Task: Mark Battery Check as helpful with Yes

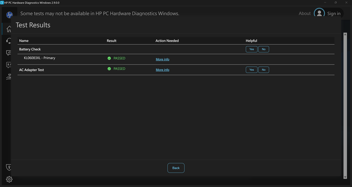Action: [251, 49]
